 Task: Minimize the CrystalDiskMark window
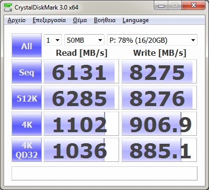tap(161, 6)
